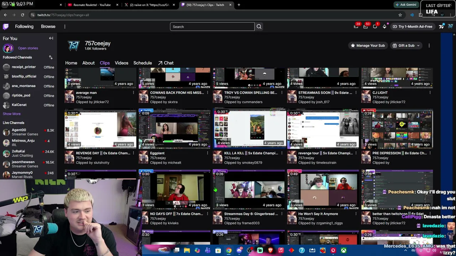Open Google Chrome in the taskbar
The width and height of the screenshot is (456, 256).
(228, 251)
